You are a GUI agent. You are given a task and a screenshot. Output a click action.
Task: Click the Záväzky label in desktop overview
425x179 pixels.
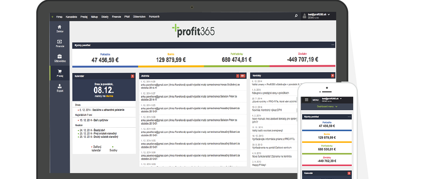click(x=303, y=54)
